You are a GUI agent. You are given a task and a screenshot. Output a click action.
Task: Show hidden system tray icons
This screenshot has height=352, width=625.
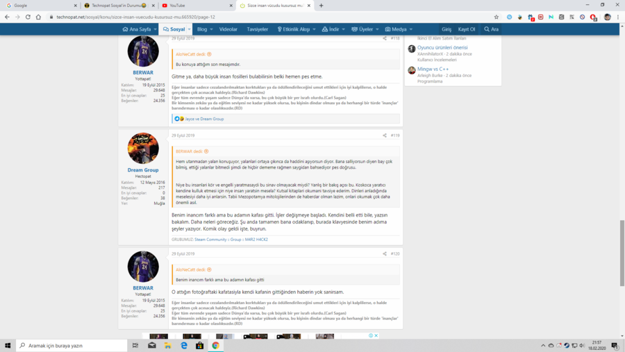coord(543,346)
